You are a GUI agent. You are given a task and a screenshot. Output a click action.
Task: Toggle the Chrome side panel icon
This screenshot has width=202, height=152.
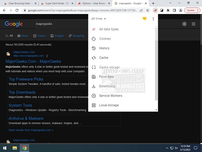(x=174, y=10)
